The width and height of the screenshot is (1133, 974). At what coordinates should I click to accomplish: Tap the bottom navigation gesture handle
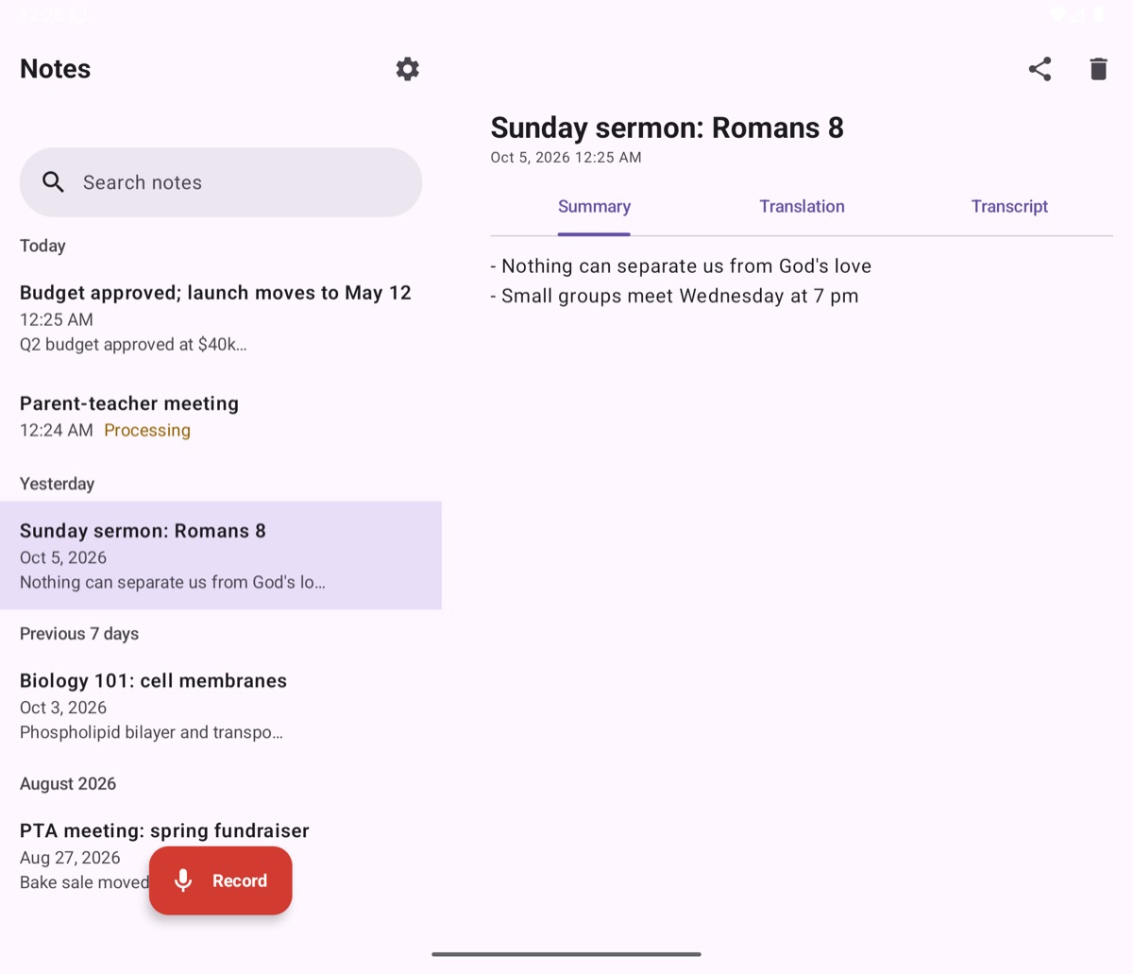tap(566, 954)
